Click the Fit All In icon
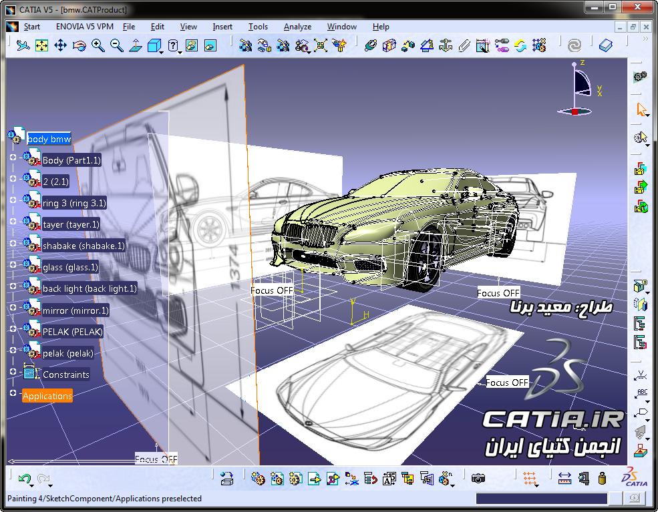Viewport: 658px width, 512px height. tap(41, 45)
